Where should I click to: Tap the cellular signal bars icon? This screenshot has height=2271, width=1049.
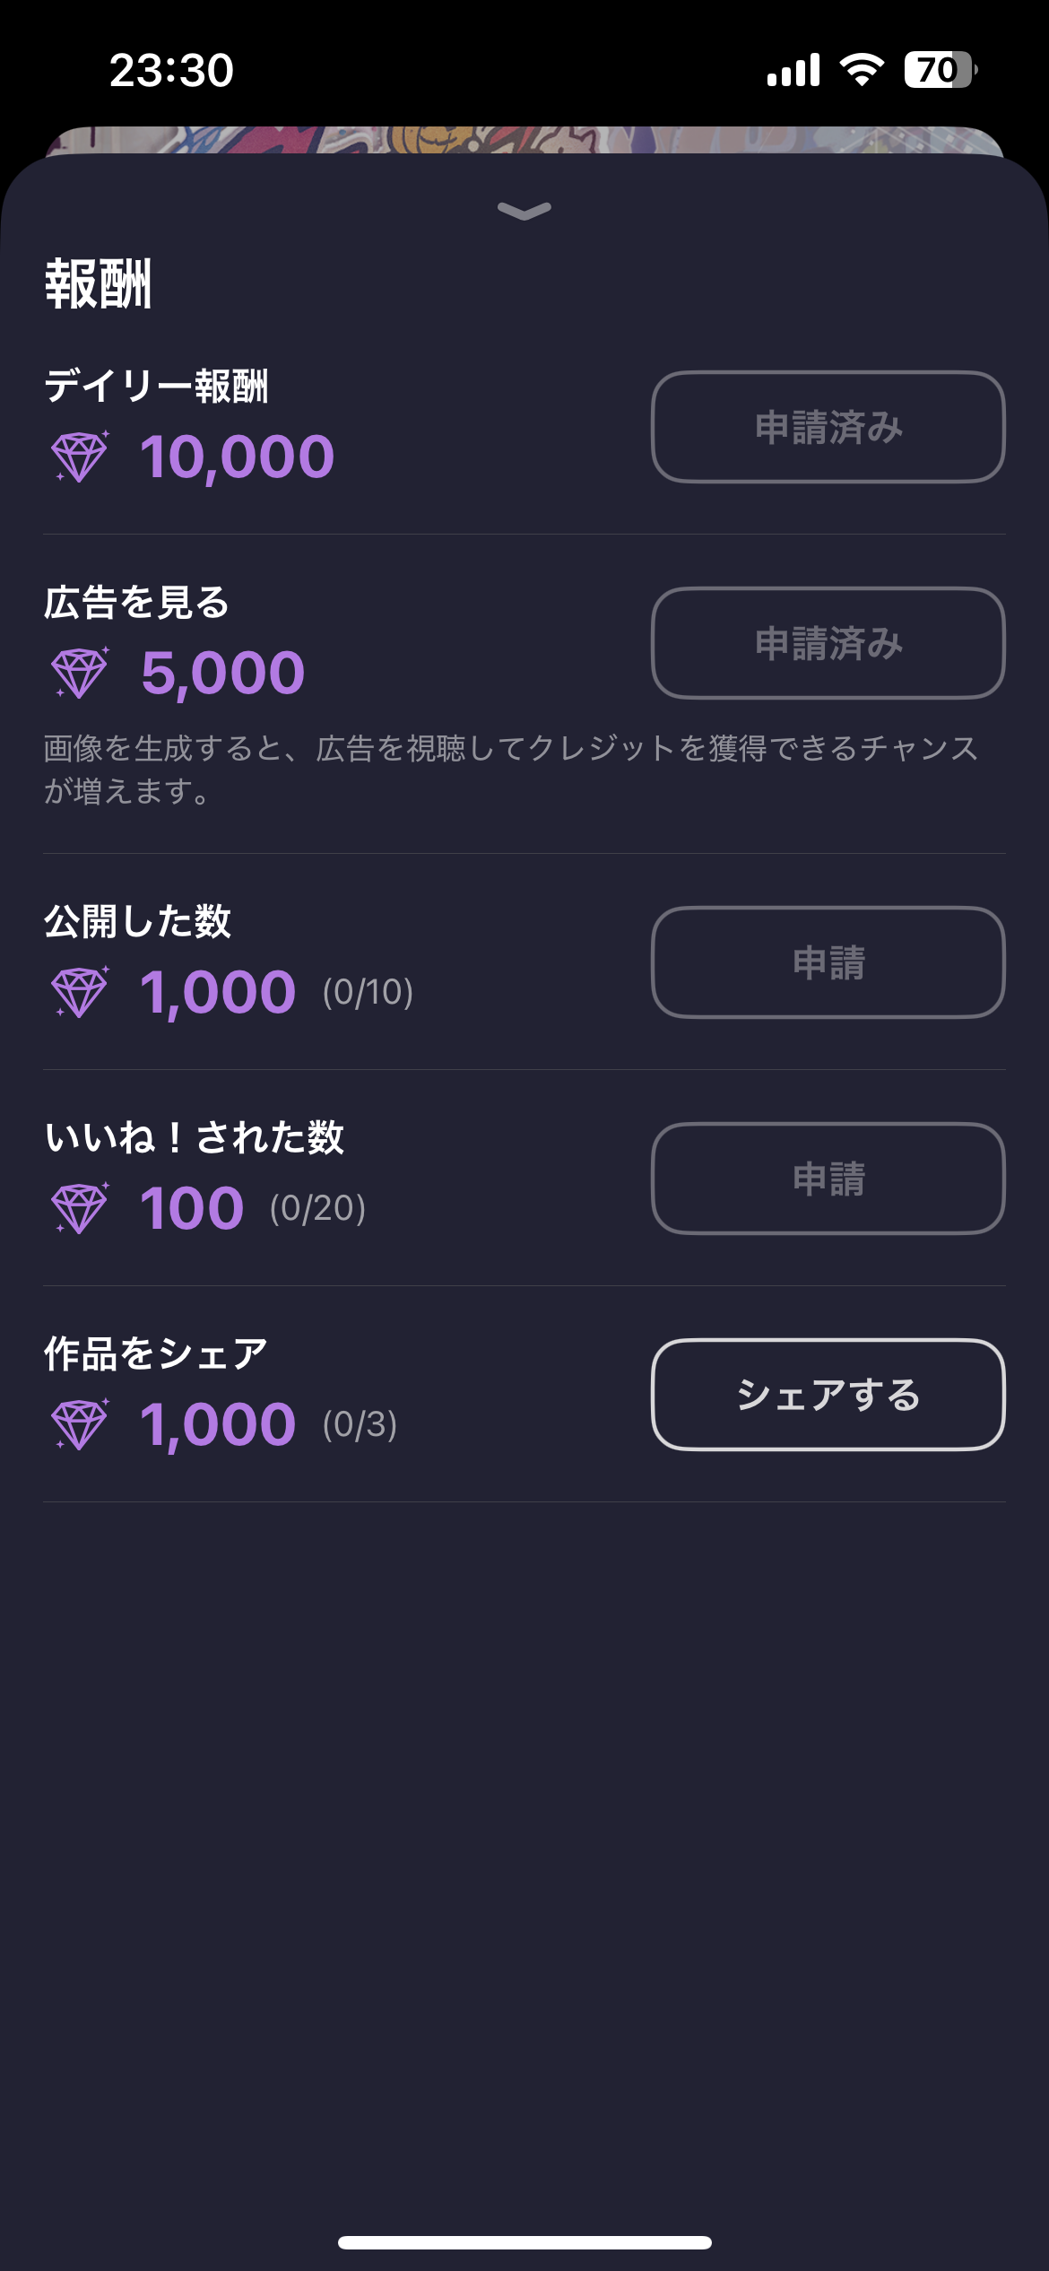pos(793,70)
